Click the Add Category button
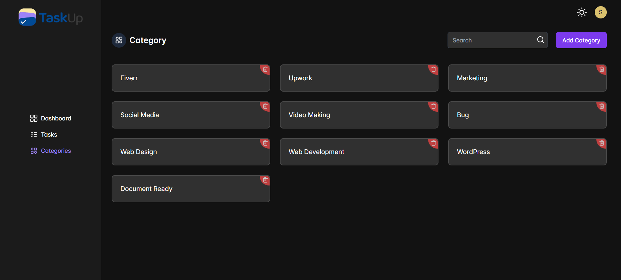This screenshot has height=280, width=621. [x=581, y=40]
